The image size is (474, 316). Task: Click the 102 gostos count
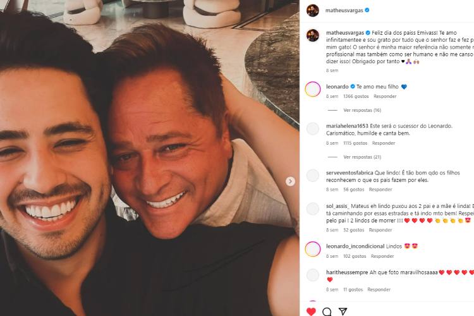354,256
